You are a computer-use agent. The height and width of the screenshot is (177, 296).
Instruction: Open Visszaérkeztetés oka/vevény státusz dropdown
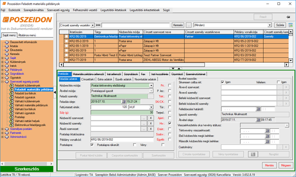[287, 125]
